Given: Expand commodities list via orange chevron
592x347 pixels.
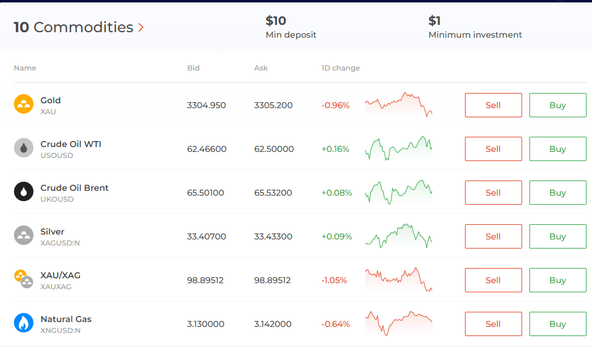Looking at the screenshot, I should pos(141,27).
